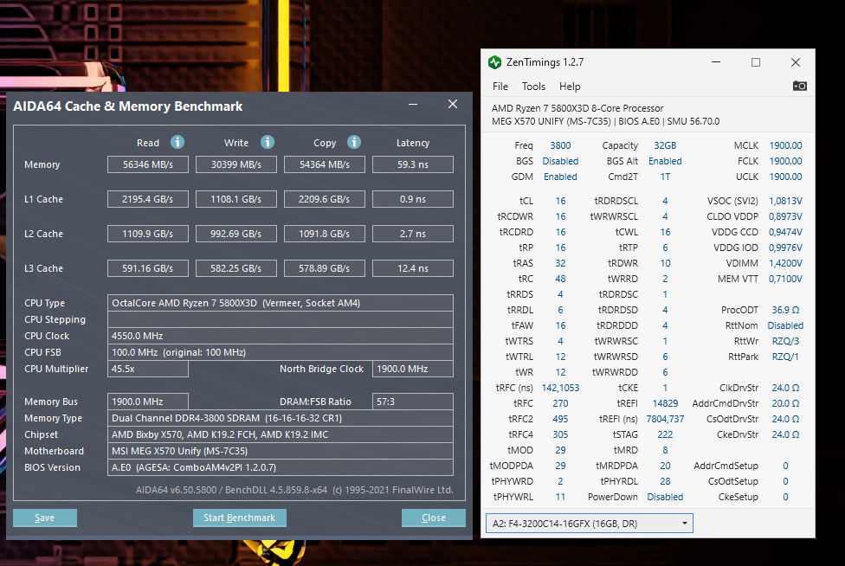845x566 pixels.
Task: Click the ZenTimings logo in the title bar
Action: [x=494, y=62]
